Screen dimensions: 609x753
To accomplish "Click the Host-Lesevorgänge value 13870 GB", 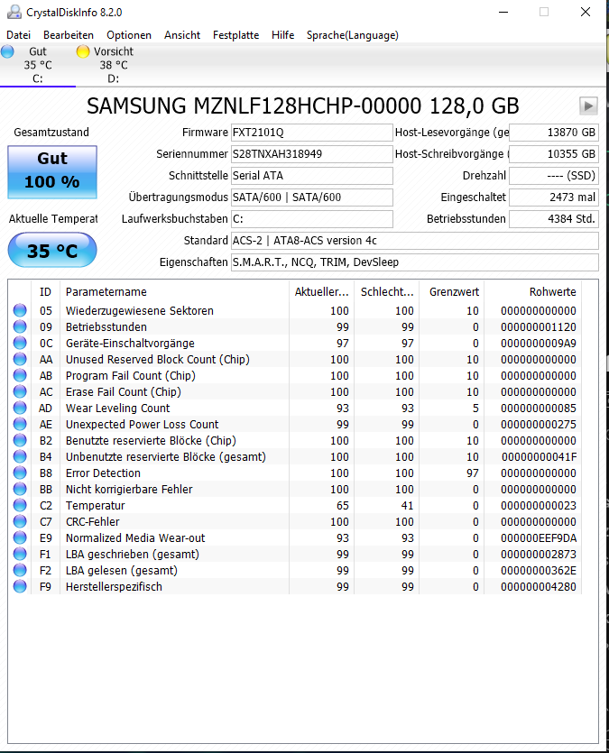I will point(554,133).
